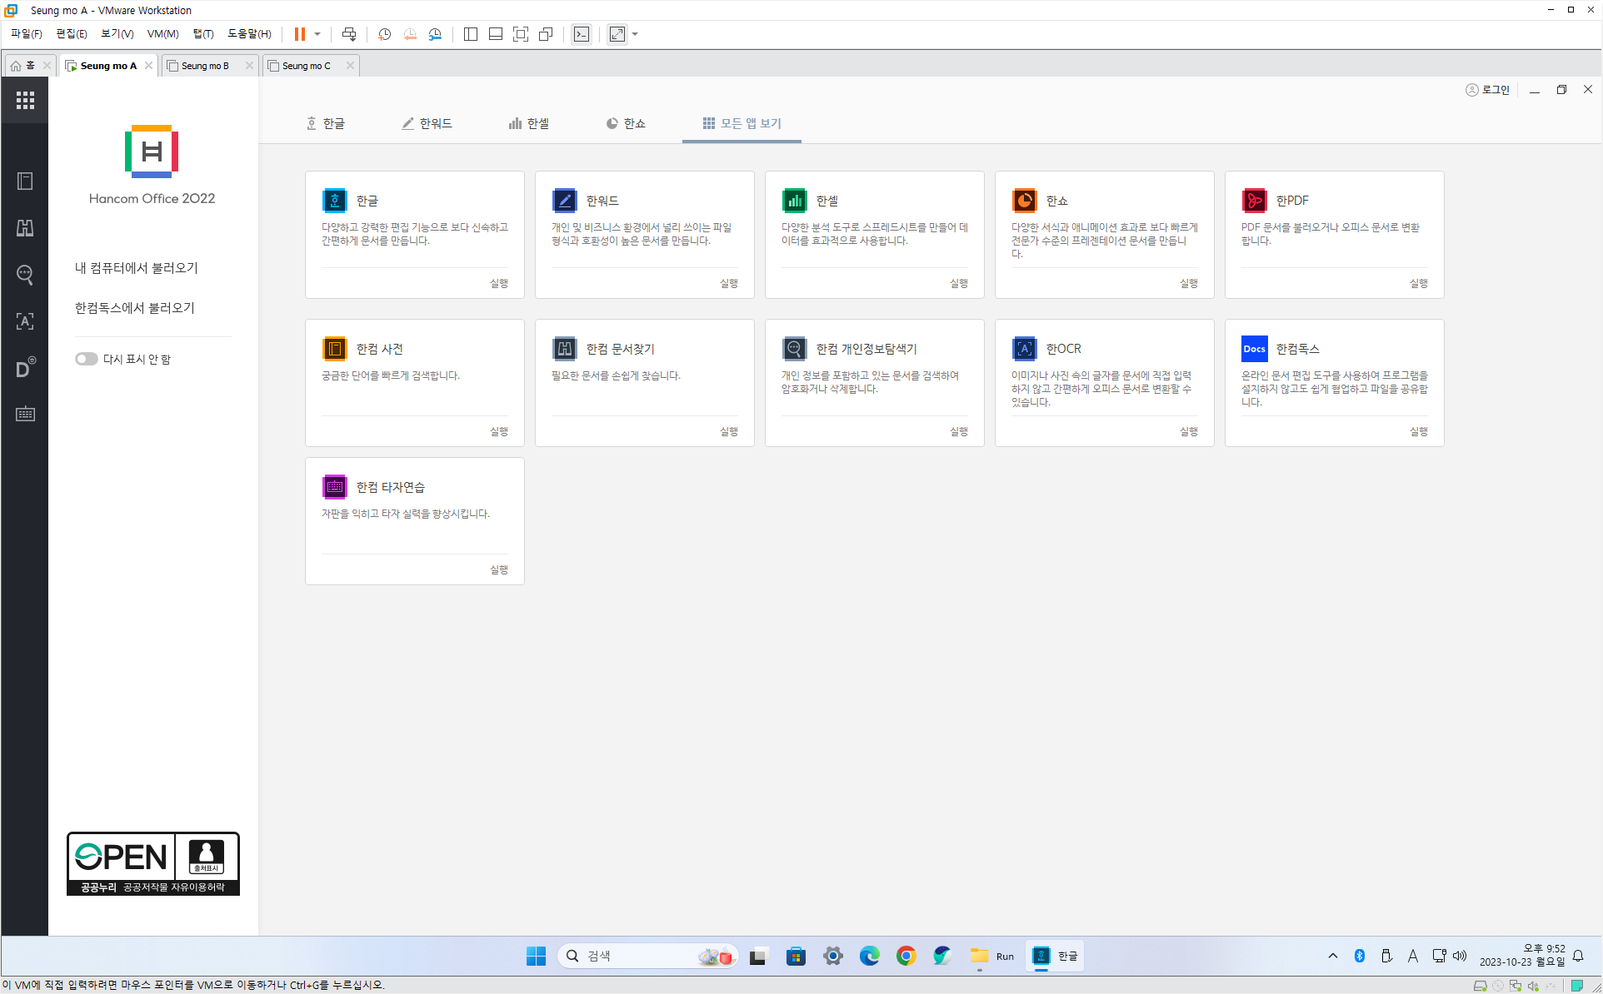
Task: Click the document finder binoculars sidebar icon
Action: (25, 228)
